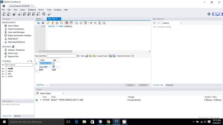Click the rollback transaction icon
The width and height of the screenshot is (223, 125).
[81, 23]
